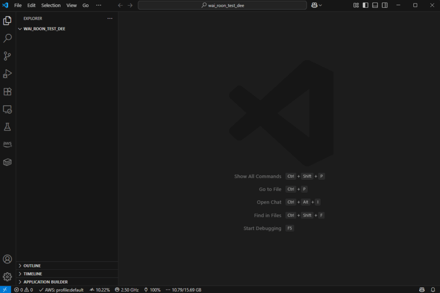
Task: Maximize the VS Code window
Action: pyautogui.click(x=416, y=5)
